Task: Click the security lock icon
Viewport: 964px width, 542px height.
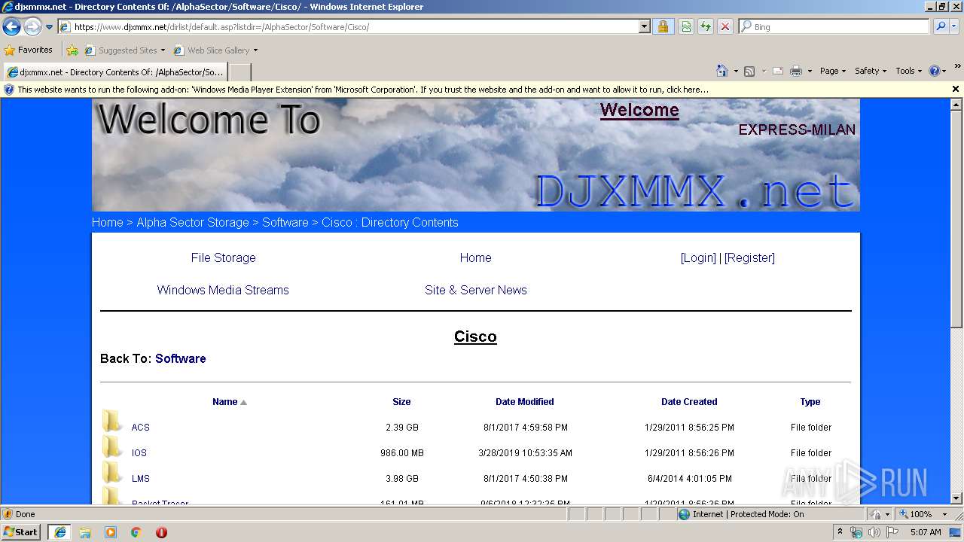Action: (x=663, y=26)
